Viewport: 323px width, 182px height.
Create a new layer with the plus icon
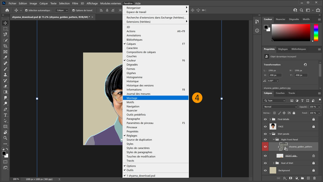point(308,178)
